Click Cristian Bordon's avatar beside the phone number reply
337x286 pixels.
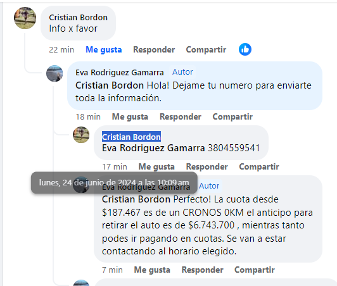(x=81, y=135)
